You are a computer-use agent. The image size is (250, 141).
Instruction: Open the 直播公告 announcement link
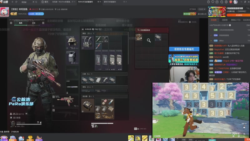[x=202, y=14]
